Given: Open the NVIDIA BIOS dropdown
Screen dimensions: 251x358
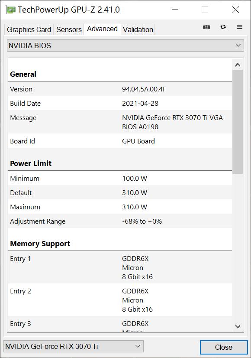Looking at the screenshot, I should pos(125,45).
